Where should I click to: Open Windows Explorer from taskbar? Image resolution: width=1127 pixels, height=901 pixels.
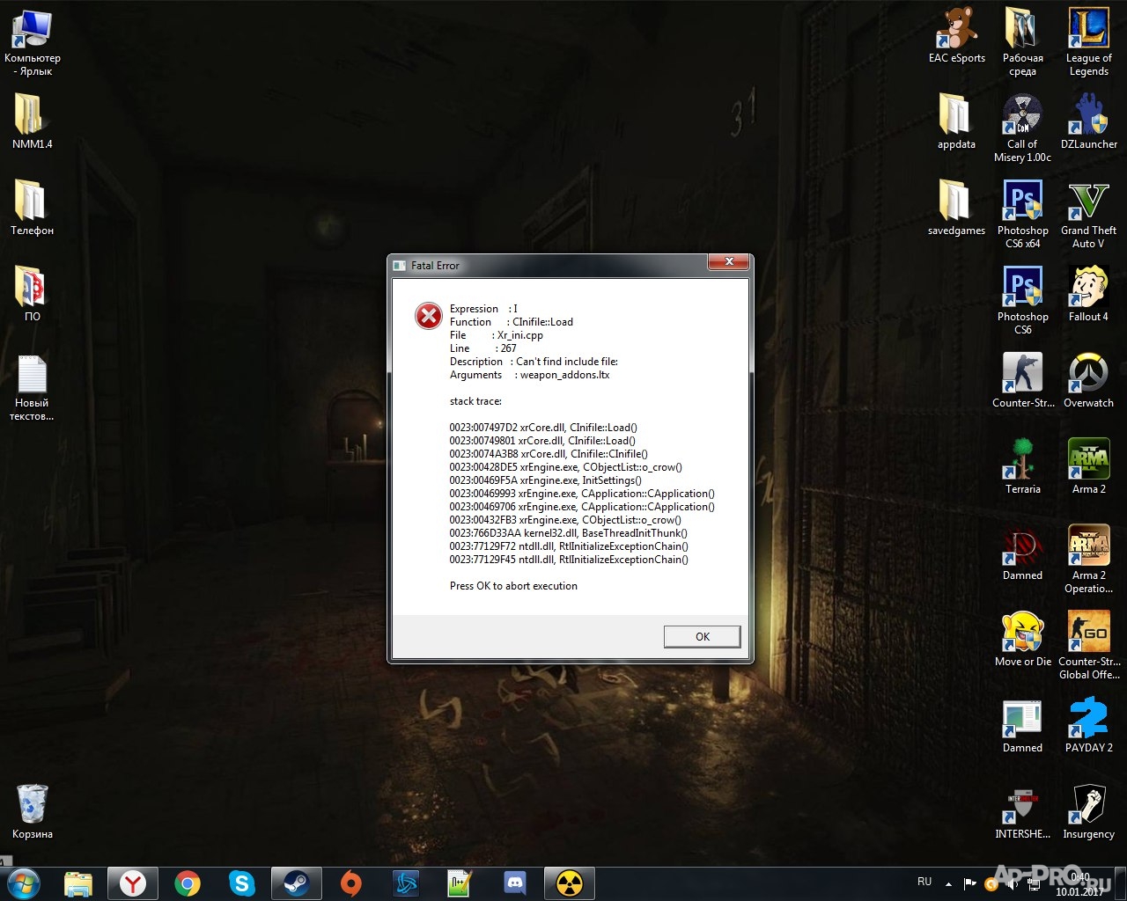click(x=78, y=883)
